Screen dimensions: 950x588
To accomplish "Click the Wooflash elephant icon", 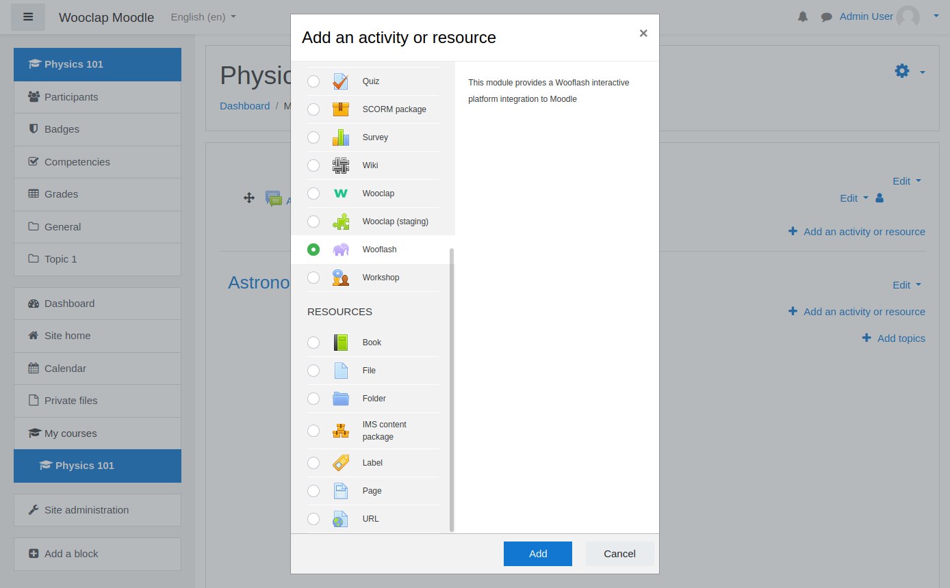I will [340, 250].
